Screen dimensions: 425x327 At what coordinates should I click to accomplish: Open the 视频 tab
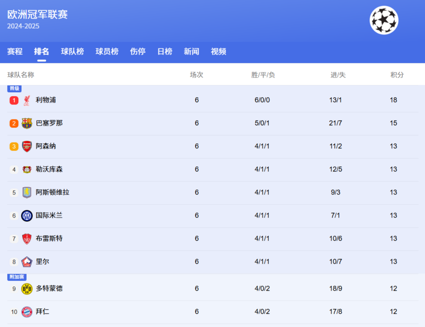pos(218,52)
